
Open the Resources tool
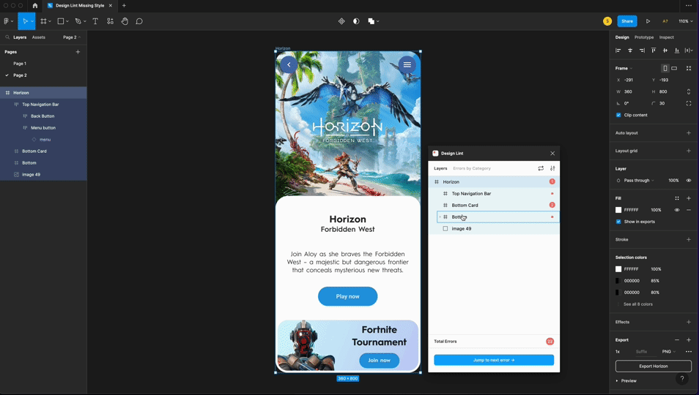point(110,21)
